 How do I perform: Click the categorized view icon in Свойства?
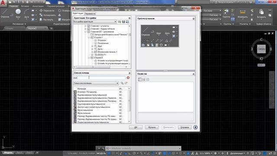pyautogui.click(x=140, y=79)
